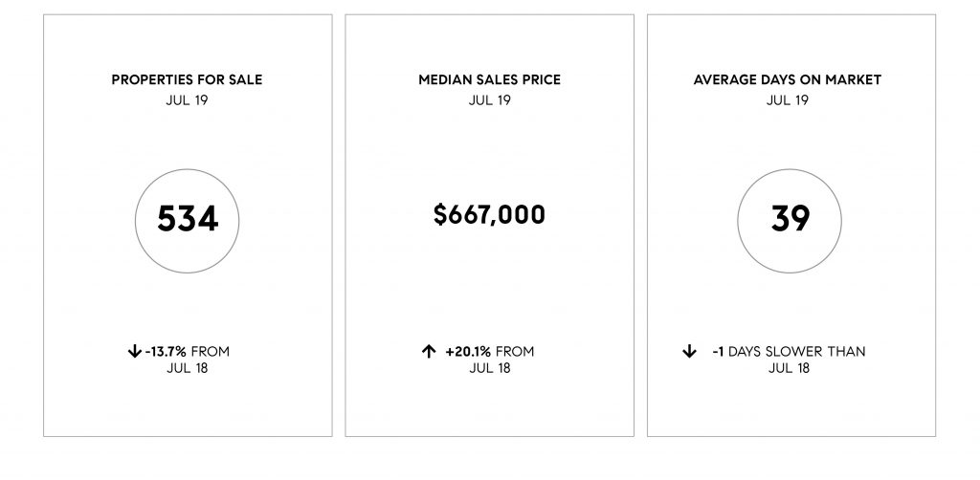Select JUL 19 under Average Days On Market
Image resolution: width=980 pixels, height=480 pixels.
click(788, 99)
